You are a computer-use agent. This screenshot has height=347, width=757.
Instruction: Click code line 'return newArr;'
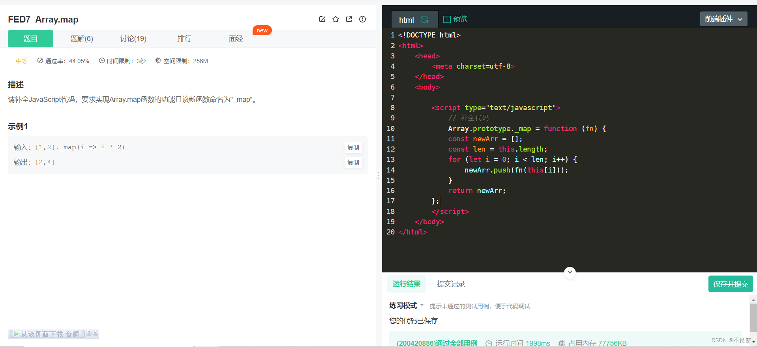477,191
